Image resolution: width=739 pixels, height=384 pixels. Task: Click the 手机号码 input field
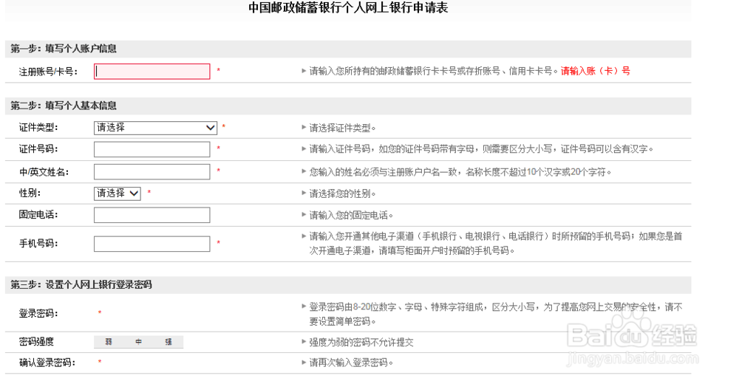click(151, 244)
